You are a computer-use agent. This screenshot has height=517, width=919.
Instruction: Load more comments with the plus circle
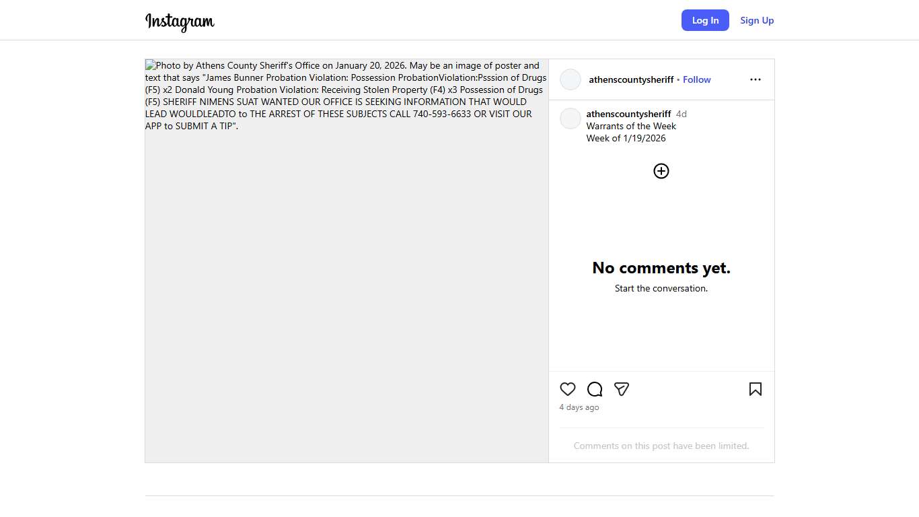pyautogui.click(x=661, y=171)
